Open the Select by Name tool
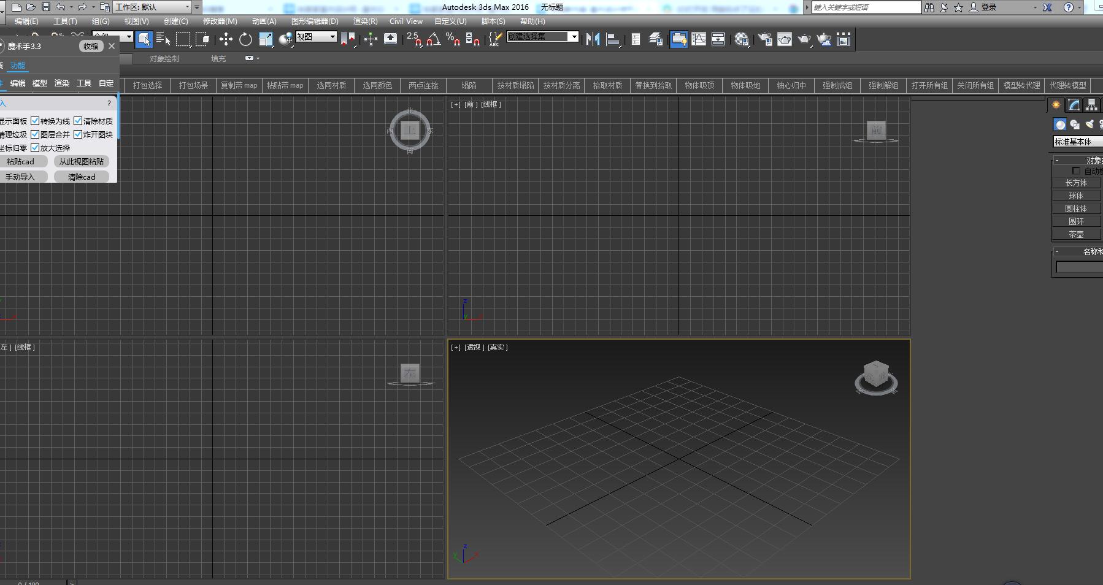Image resolution: width=1103 pixels, height=585 pixels. tap(163, 39)
